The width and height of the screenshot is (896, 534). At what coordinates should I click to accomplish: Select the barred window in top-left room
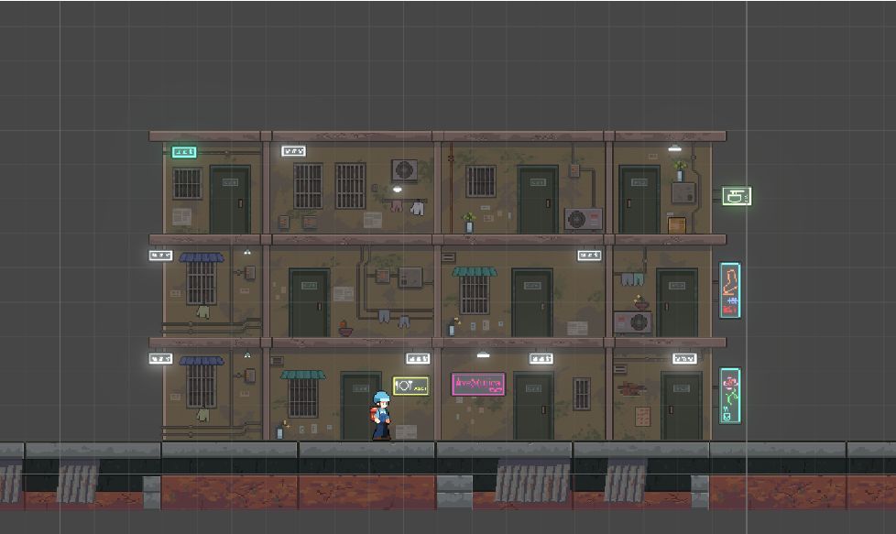click(x=188, y=183)
